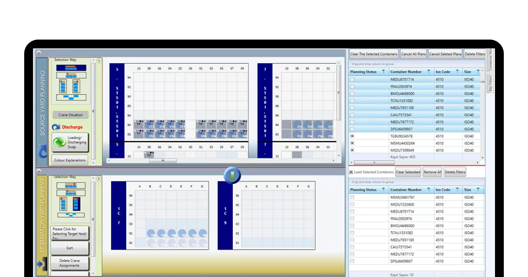Toggle planning status checkbox for FFAU2003974 in top grid

(x=352, y=87)
